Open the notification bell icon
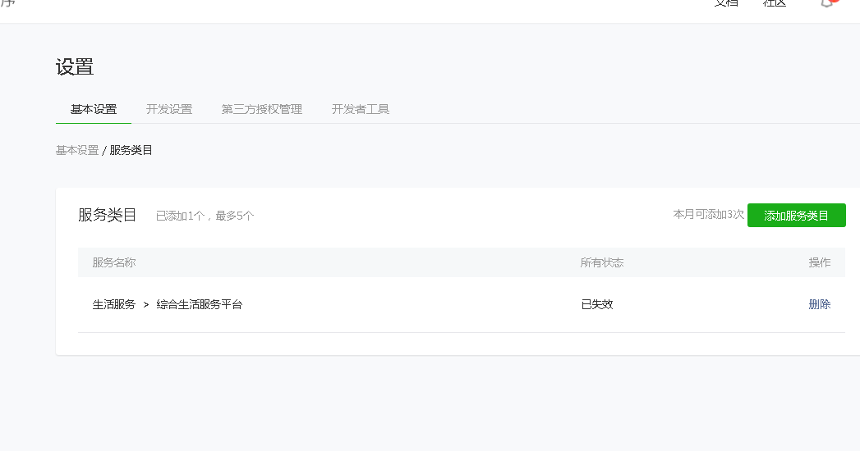Image resolution: width=860 pixels, height=451 pixels. [x=827, y=3]
